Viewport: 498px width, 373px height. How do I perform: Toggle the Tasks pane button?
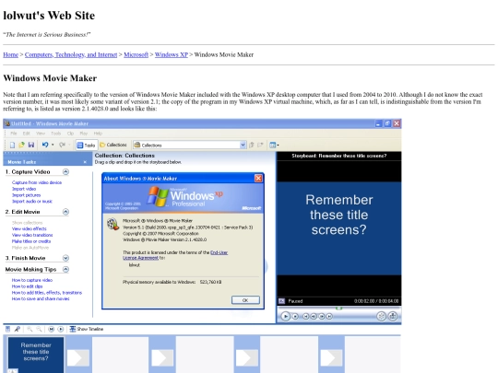[86, 145]
